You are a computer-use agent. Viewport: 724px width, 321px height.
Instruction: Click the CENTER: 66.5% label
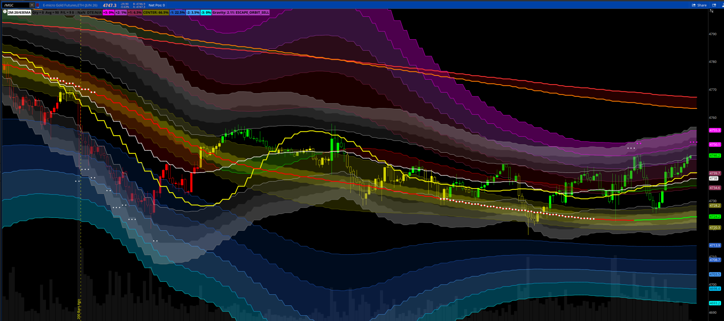tap(155, 13)
